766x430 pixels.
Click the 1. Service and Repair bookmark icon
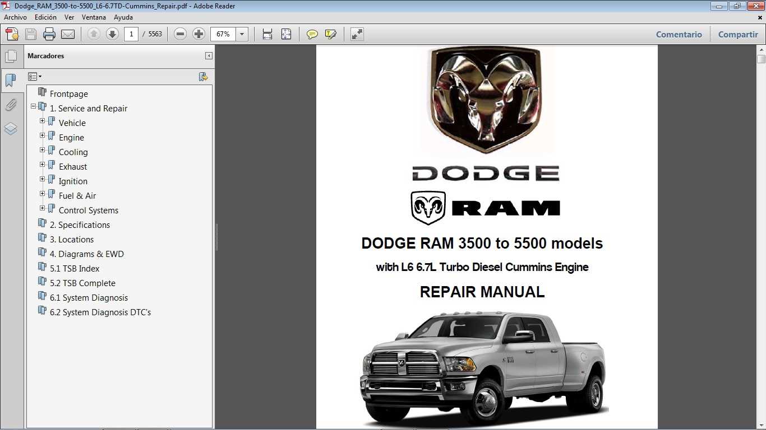point(43,107)
